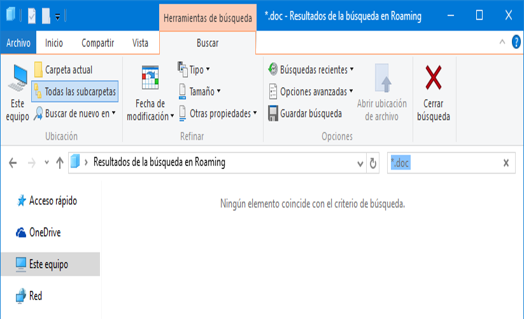The height and width of the screenshot is (319, 524).
Task: Go forward with the forward arrow
Action: (x=32, y=163)
